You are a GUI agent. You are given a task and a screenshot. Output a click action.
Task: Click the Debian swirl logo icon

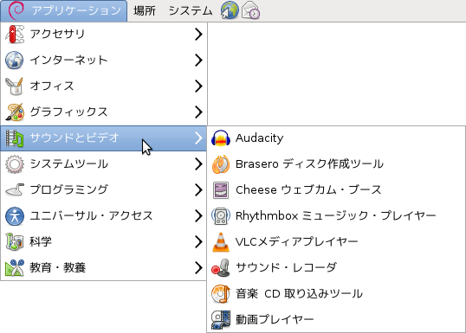tap(16, 10)
